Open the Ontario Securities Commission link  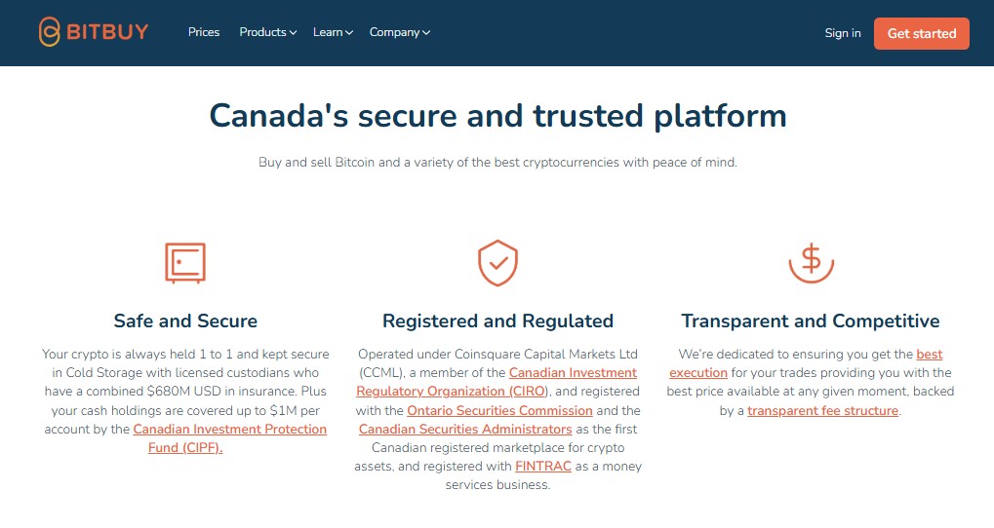[499, 410]
